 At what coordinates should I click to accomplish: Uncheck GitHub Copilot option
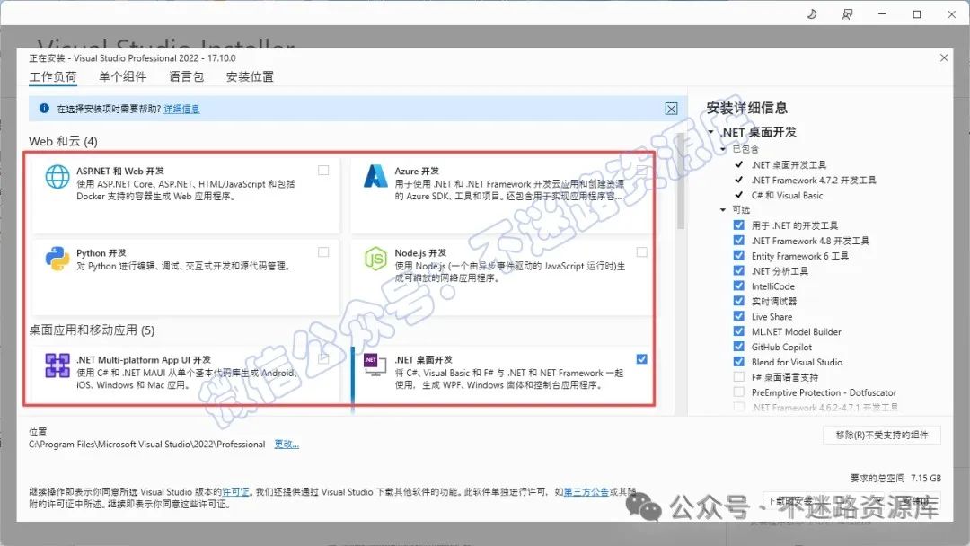pos(738,347)
